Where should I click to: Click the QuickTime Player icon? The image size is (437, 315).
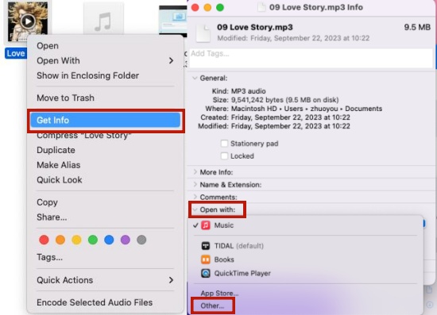pos(206,273)
